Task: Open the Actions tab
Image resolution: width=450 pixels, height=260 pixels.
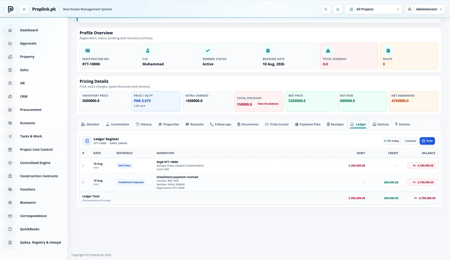Action: 402,125
